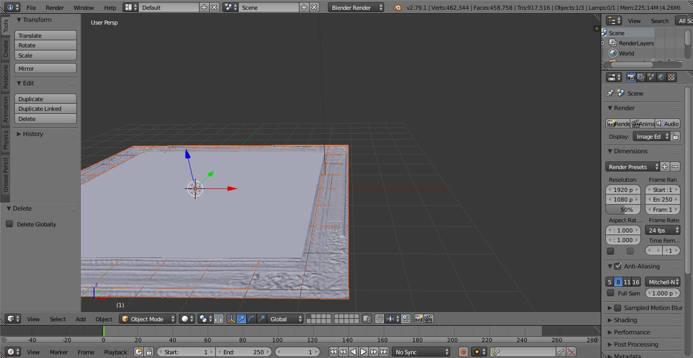This screenshot has height=358, width=693.
Task: Enable the Full Sample checkbox
Action: [x=610, y=293]
